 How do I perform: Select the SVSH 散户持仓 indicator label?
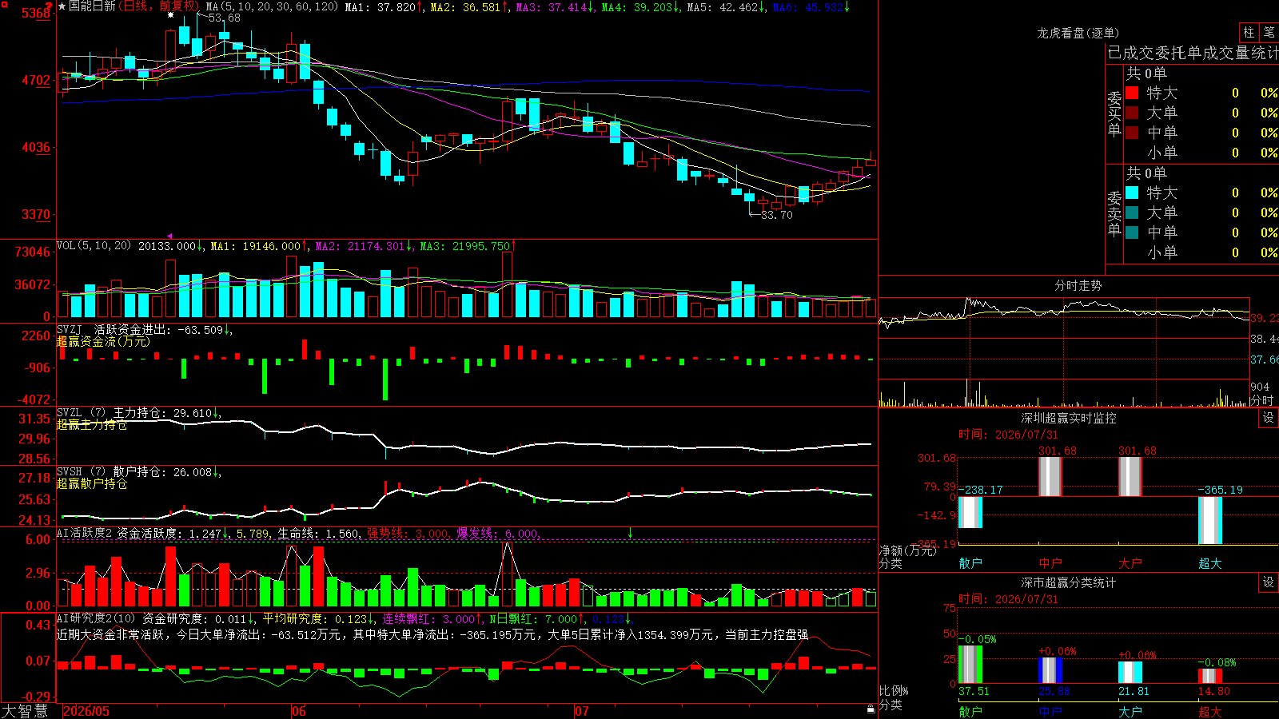click(113, 472)
